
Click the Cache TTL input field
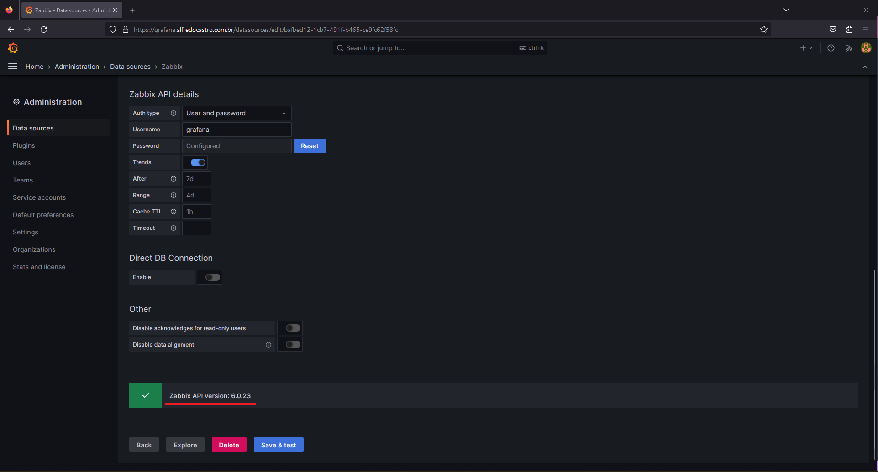[x=197, y=212]
